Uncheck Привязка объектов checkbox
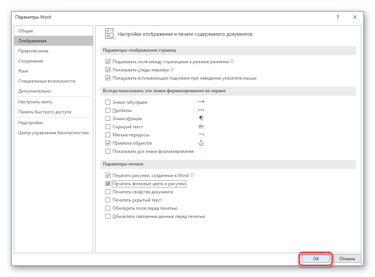This screenshot has width=375, height=277. point(108,143)
